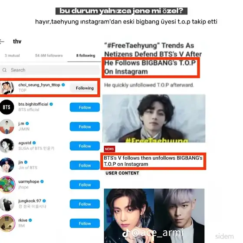Open the 3 mutual tab
The width and height of the screenshot is (243, 243).
pyautogui.click(x=12, y=56)
